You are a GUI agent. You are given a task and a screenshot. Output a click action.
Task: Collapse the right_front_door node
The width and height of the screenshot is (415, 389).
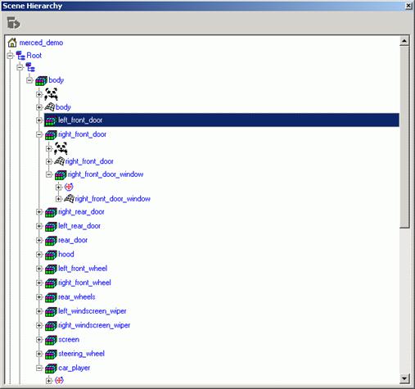pos(39,134)
